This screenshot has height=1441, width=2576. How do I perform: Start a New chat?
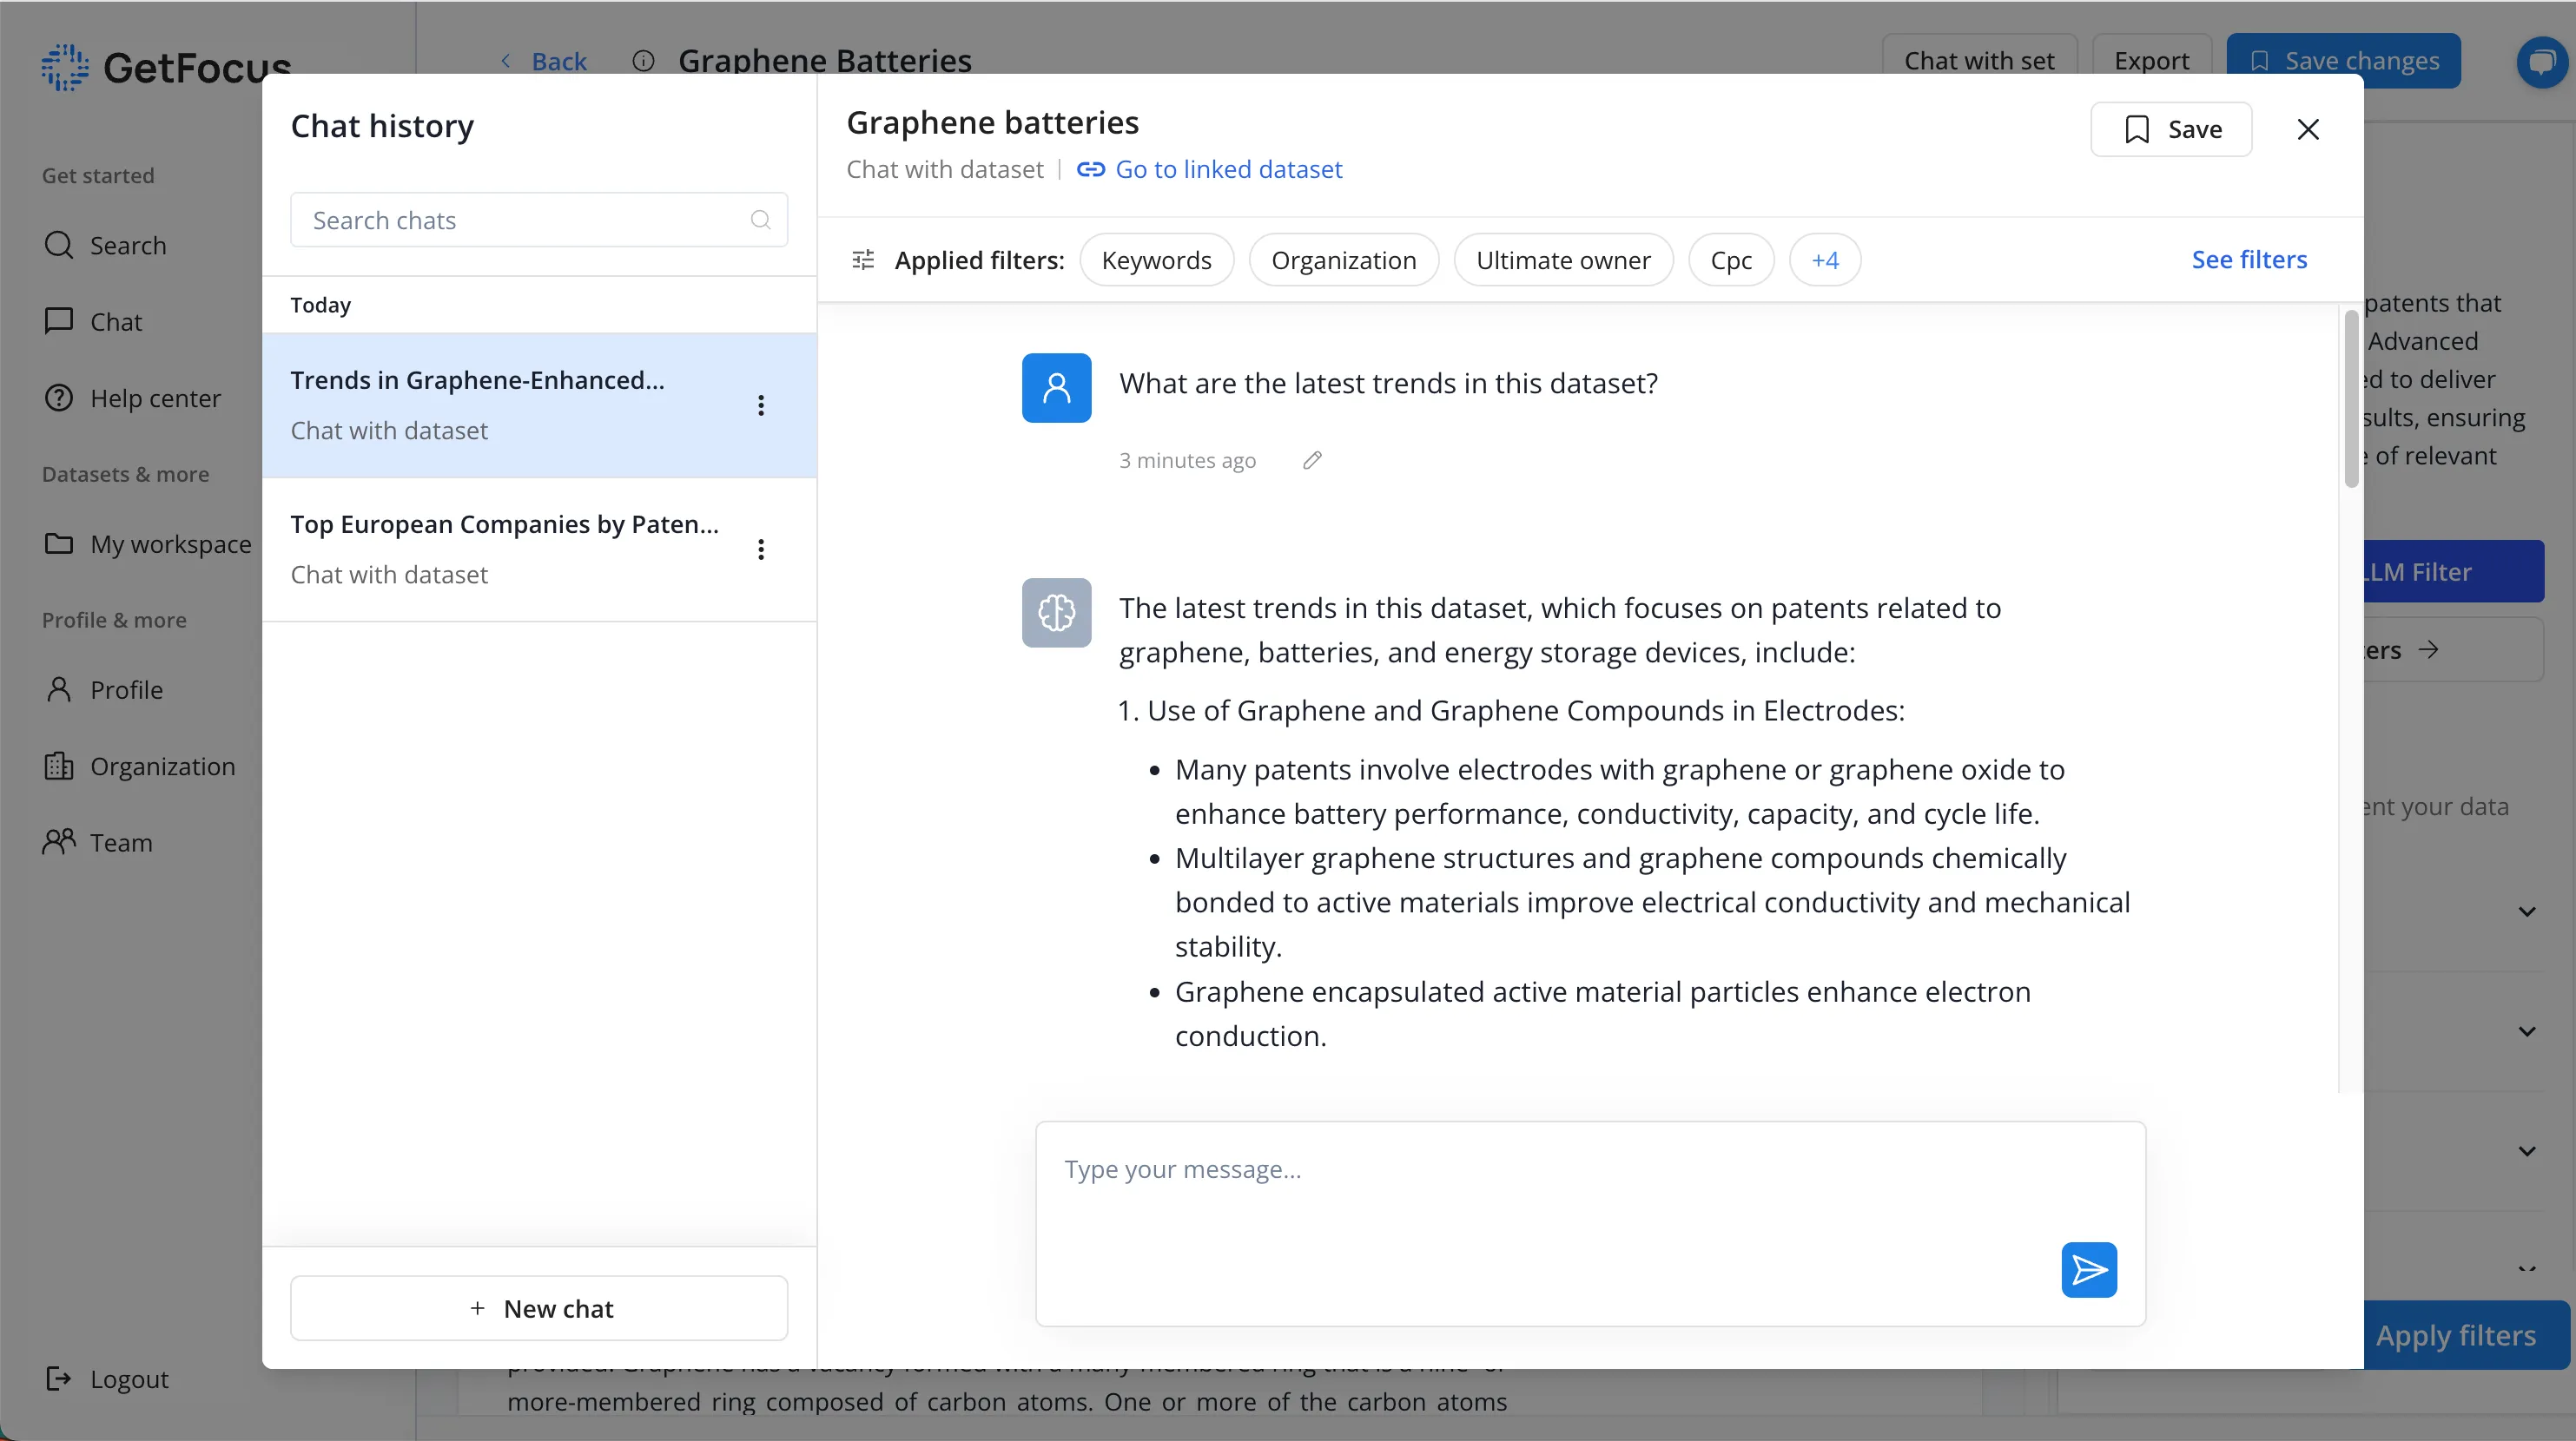coord(539,1308)
